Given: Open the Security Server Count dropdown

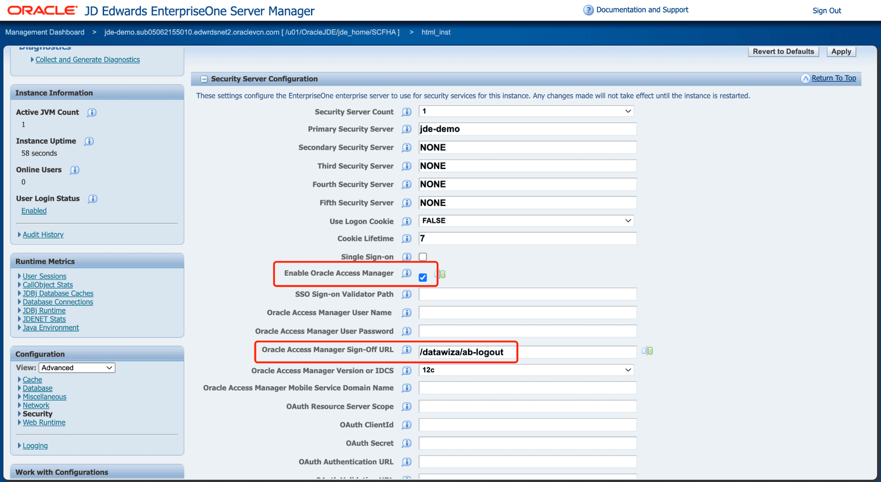Looking at the screenshot, I should (526, 111).
